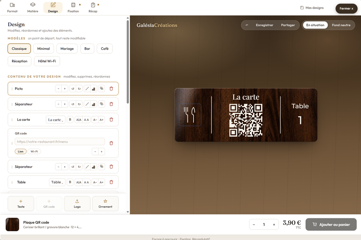Screen dimensions: 361x240
Task: Add an Ornement with the star tile
Action: click(105, 204)
